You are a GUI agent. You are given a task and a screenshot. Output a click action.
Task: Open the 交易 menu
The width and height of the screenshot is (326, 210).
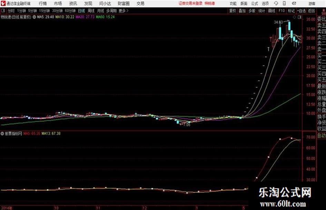coord(140,3)
